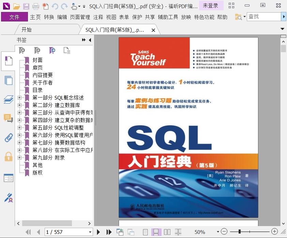Viewport: 287px width, 238px height.
Task: Open the 保护 ribbon tab
Action: [x=137, y=17]
